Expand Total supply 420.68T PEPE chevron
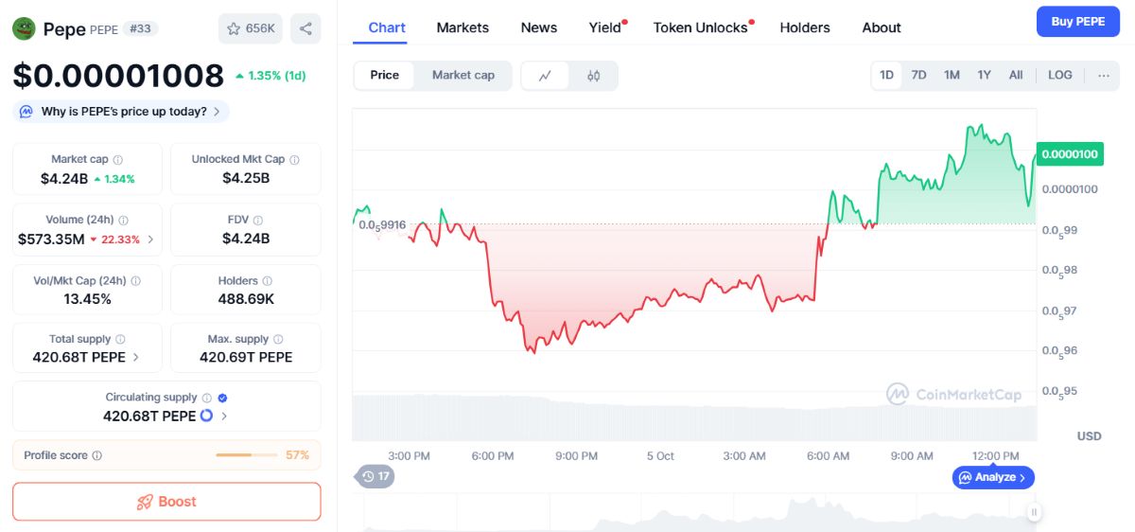Viewport: 1135px width, 532px height. [x=135, y=358]
